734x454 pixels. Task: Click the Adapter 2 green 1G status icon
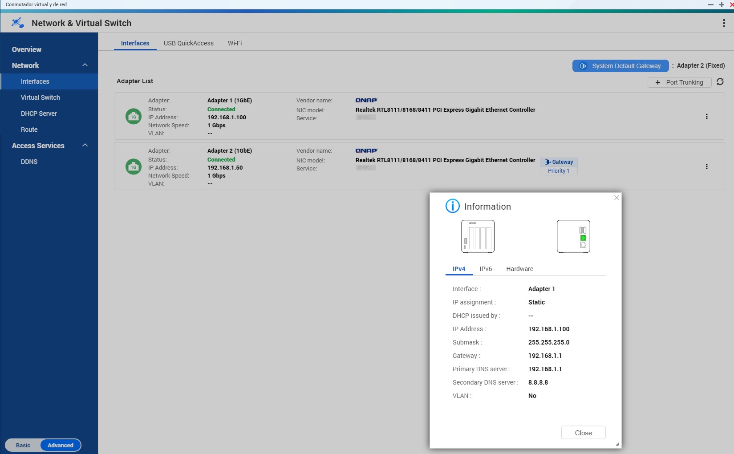133,167
